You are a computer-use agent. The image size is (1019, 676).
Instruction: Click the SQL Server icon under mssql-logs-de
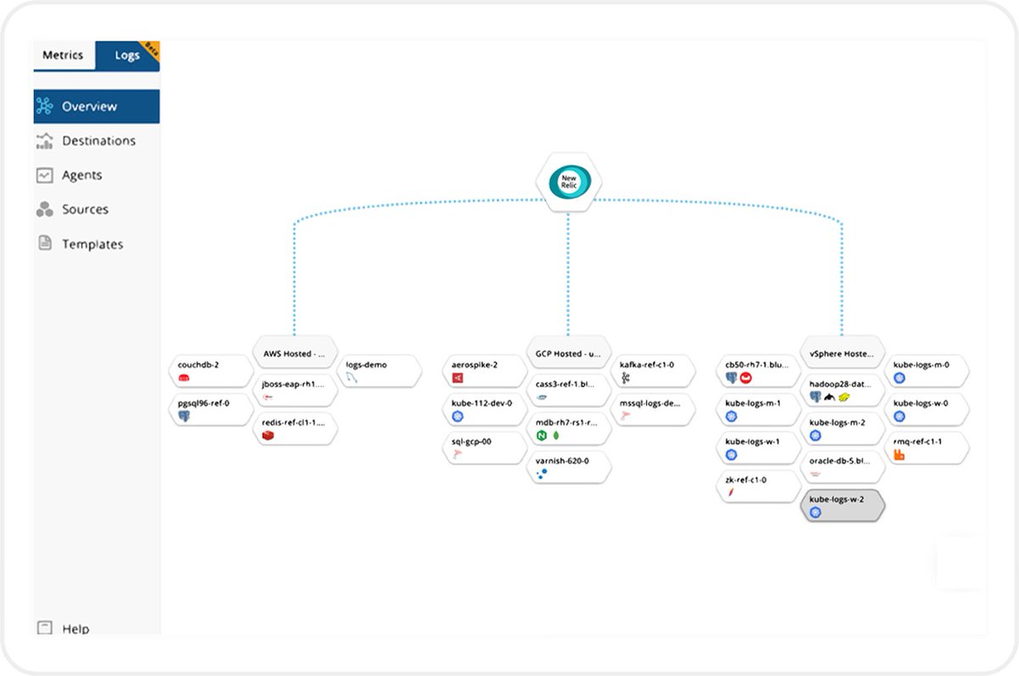click(x=627, y=416)
